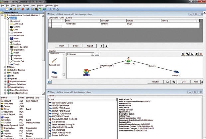Expand the Report Definitions node

tap(5, 82)
